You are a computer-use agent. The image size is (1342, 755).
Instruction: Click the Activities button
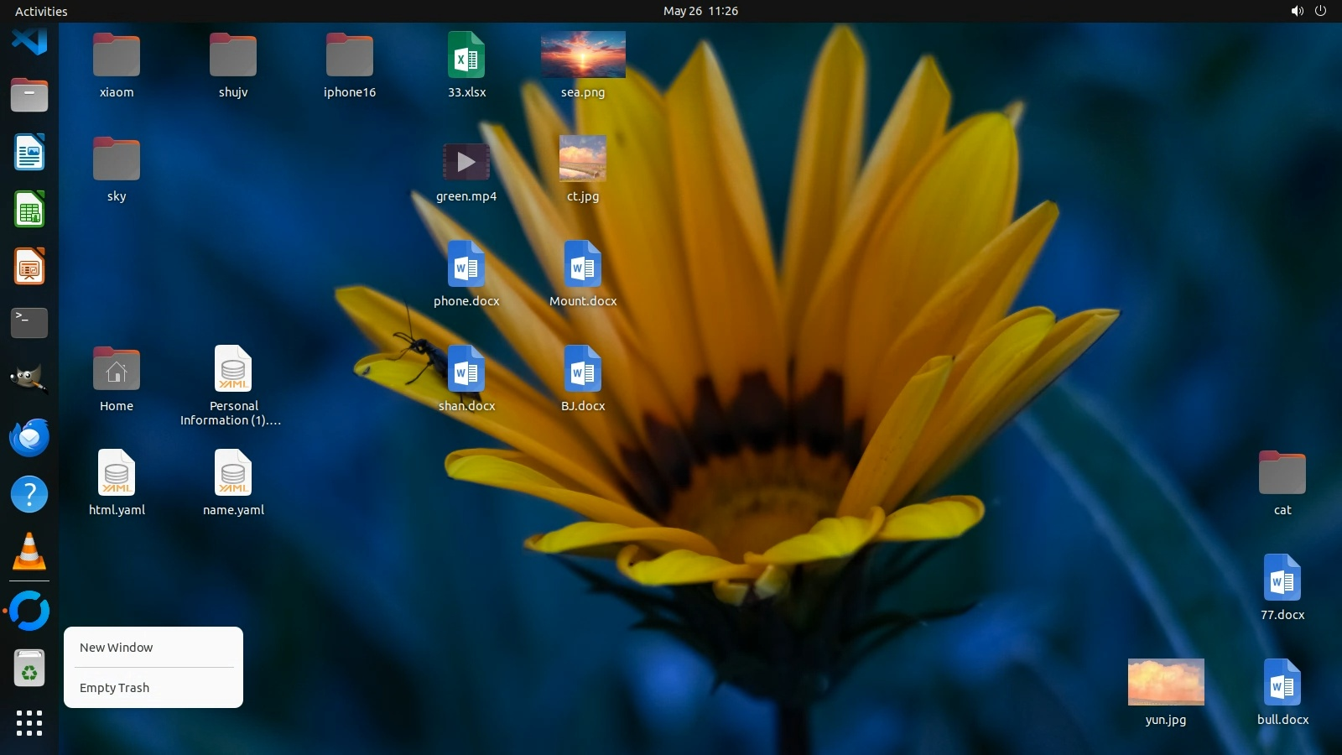click(x=41, y=11)
